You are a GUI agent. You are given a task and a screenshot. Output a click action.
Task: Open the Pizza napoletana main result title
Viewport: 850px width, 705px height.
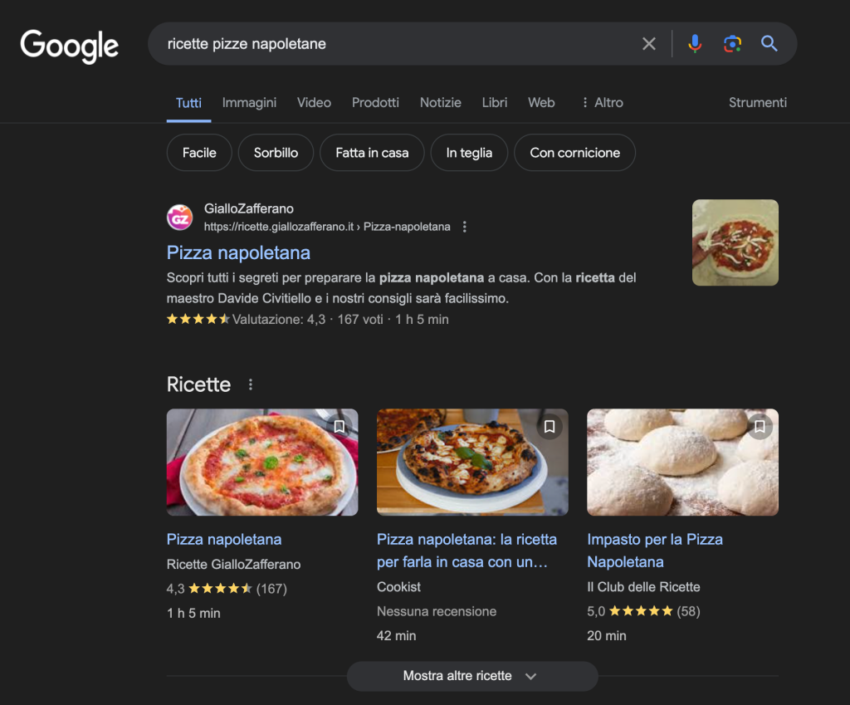click(x=238, y=252)
